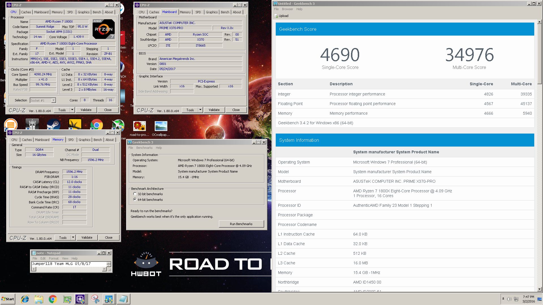Click Geekbench results vertical scrollbar down arrow
The width and height of the screenshot is (543, 305).
click(540, 289)
